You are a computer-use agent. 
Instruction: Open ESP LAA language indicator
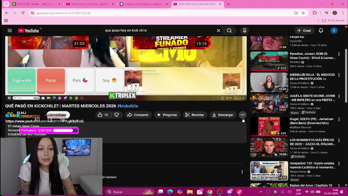[298, 192]
